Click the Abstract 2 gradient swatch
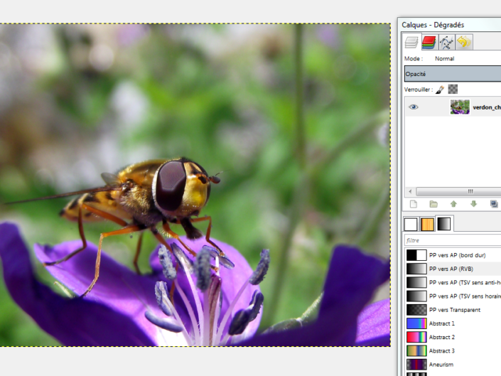 point(416,337)
